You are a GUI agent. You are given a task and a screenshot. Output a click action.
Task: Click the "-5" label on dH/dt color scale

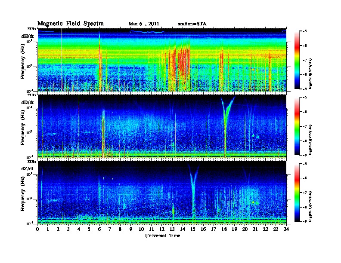(305, 31)
